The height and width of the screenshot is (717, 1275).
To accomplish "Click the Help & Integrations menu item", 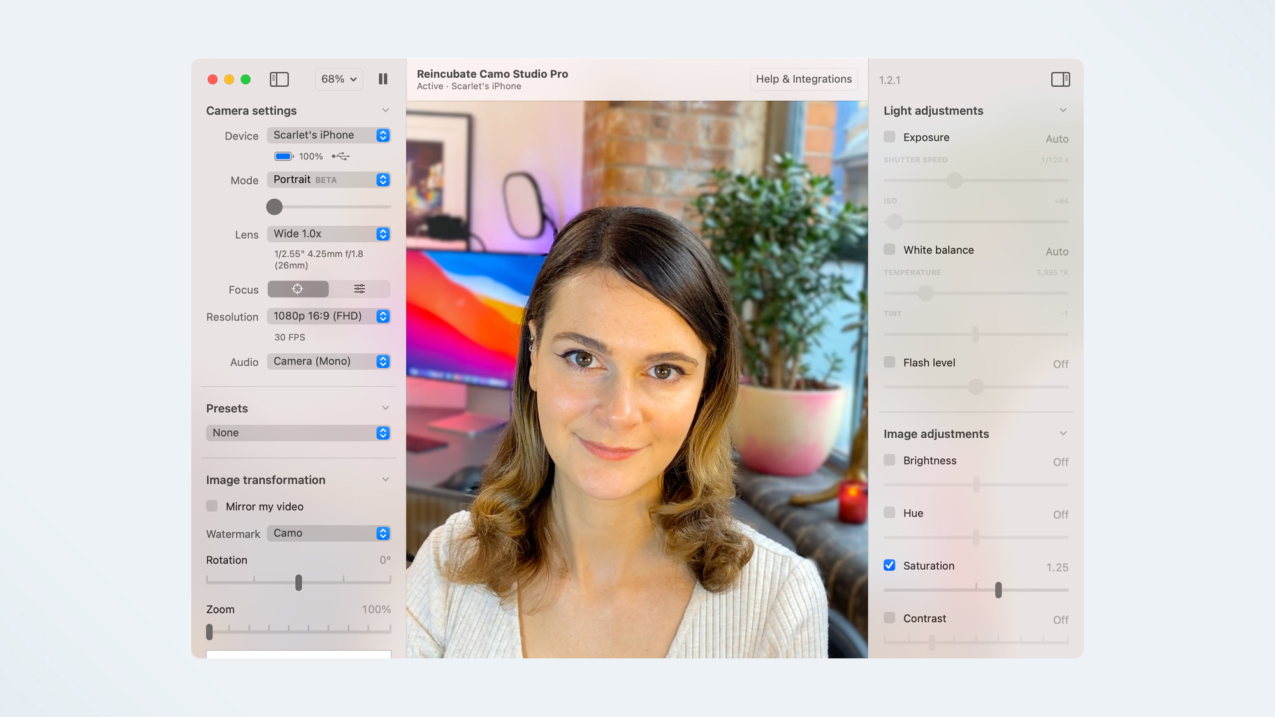I will 803,79.
